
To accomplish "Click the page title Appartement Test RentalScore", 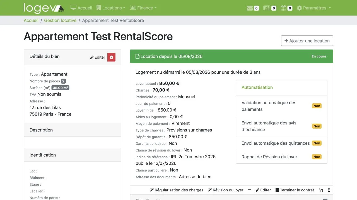I will click(98, 36).
